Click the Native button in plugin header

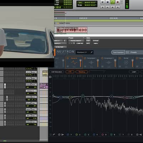(x=96, y=43)
